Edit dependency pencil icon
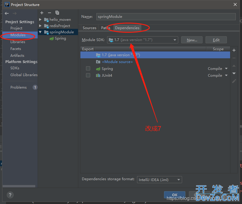 pyautogui.click(x=234, y=81)
